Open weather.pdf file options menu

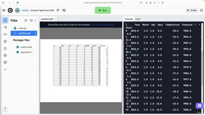(x=36, y=33)
